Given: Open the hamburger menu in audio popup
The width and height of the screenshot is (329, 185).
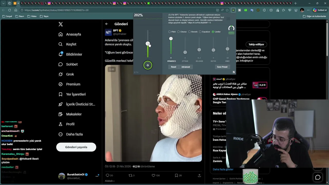Looking at the screenshot, I should (228, 19).
